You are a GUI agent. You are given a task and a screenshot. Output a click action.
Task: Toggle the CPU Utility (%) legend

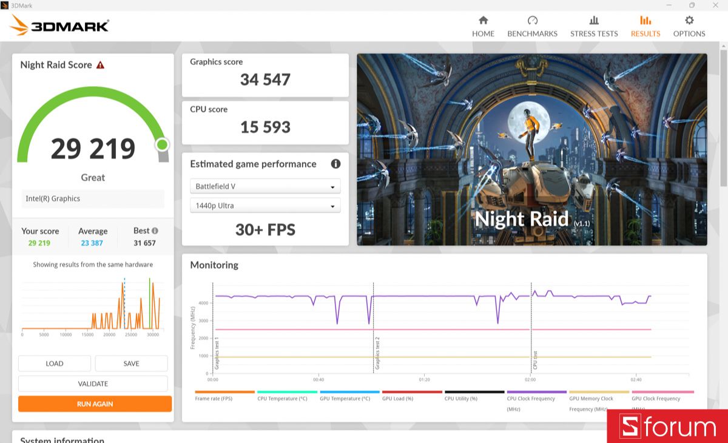pyautogui.click(x=474, y=396)
